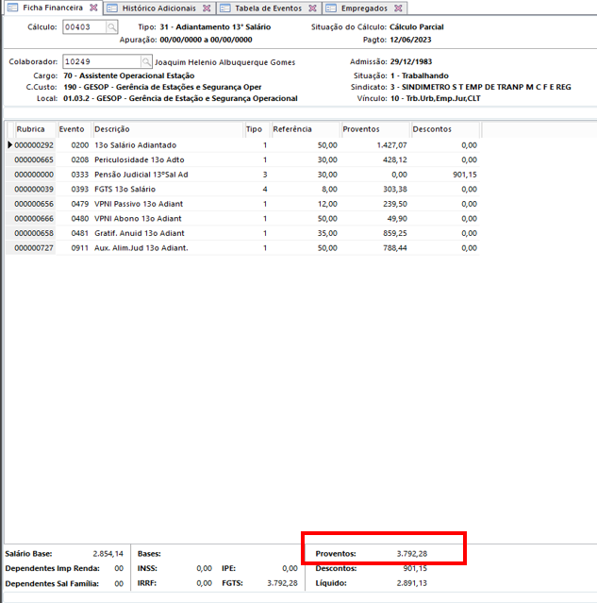597x603 pixels.
Task: Close the Tabela de Eventos tab
Action: (312, 8)
